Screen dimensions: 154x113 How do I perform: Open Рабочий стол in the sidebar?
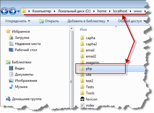(x=26, y=50)
